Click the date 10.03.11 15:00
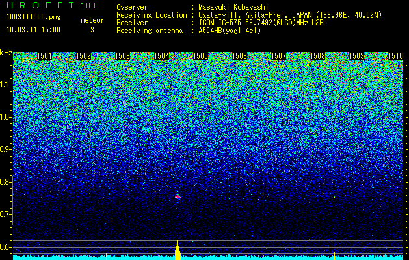The width and height of the screenshot is (409, 260). coord(33,30)
